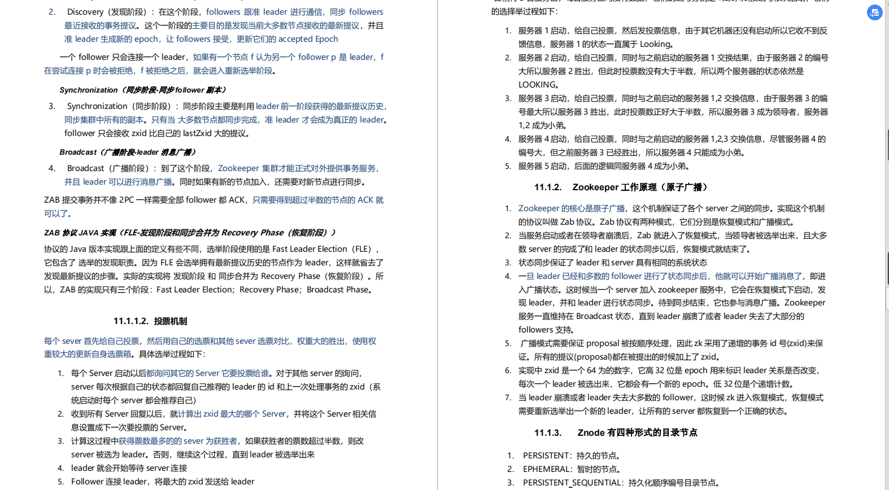
Task: Click list item 'EPHEMERAL：暂时的节点。'
Action: [572, 469]
